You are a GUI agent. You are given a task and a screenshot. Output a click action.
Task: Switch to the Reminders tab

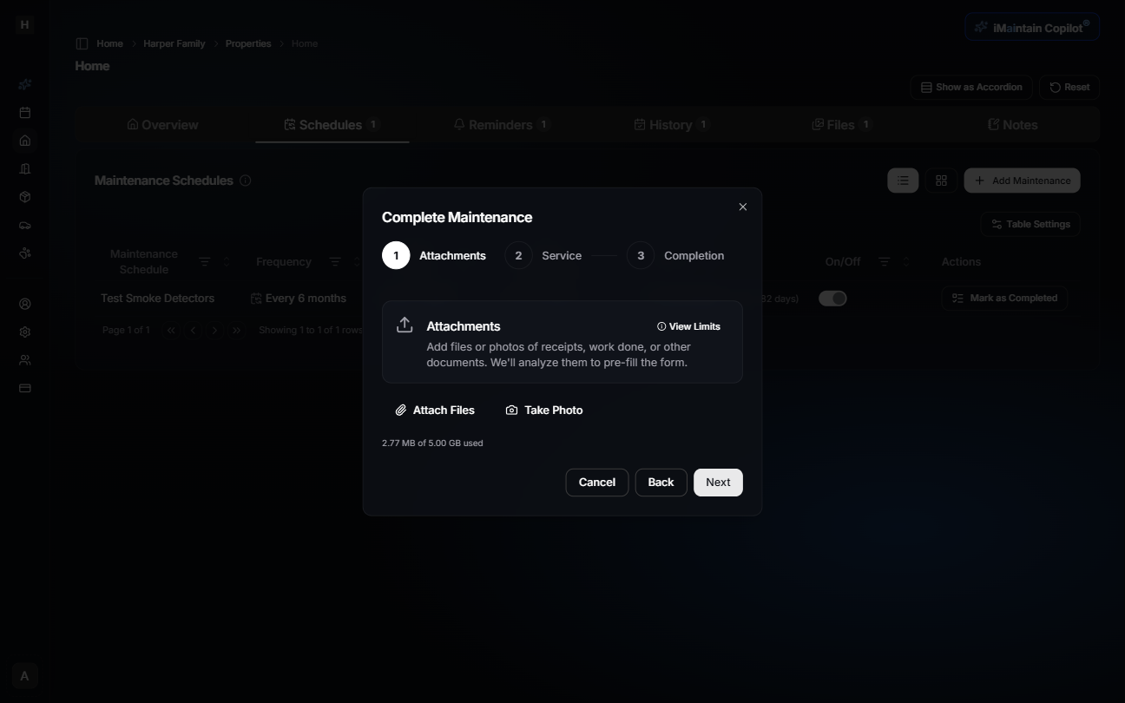point(501,124)
